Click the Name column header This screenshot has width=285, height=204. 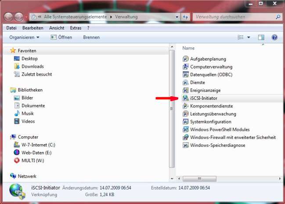point(188,48)
